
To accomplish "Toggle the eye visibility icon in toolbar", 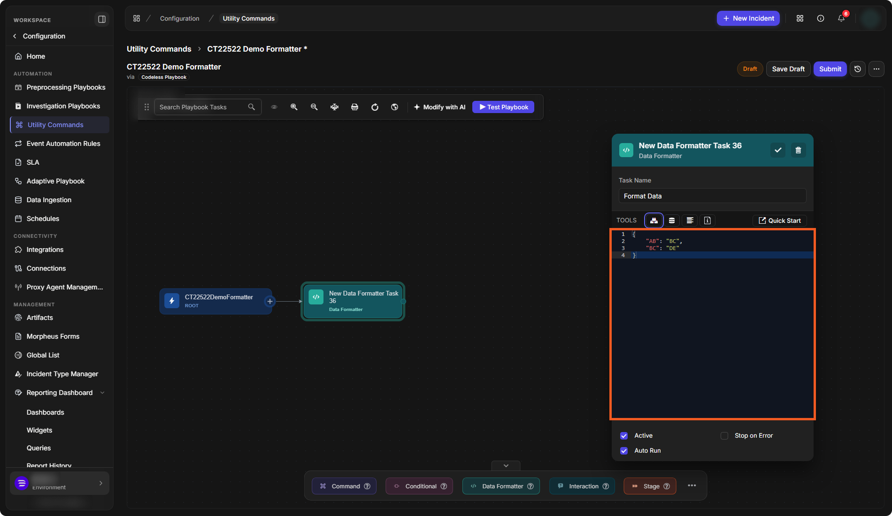I will (274, 107).
